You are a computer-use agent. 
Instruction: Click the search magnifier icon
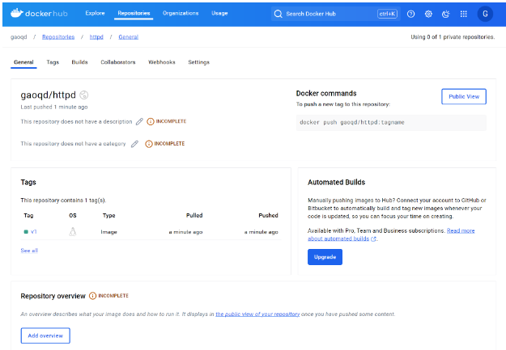(x=278, y=14)
